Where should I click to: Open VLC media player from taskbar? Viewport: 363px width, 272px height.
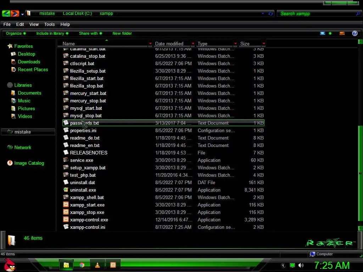(97, 265)
